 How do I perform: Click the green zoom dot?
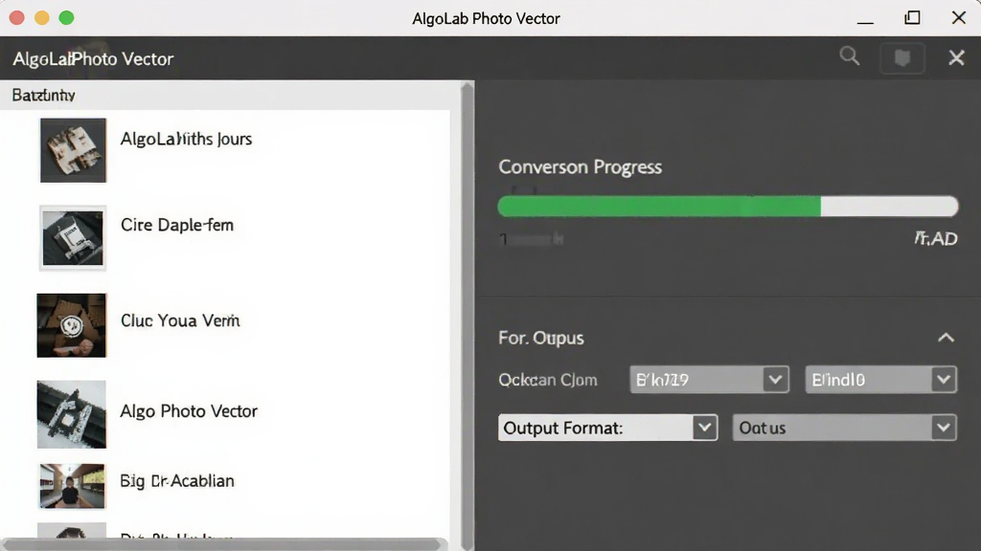click(66, 18)
